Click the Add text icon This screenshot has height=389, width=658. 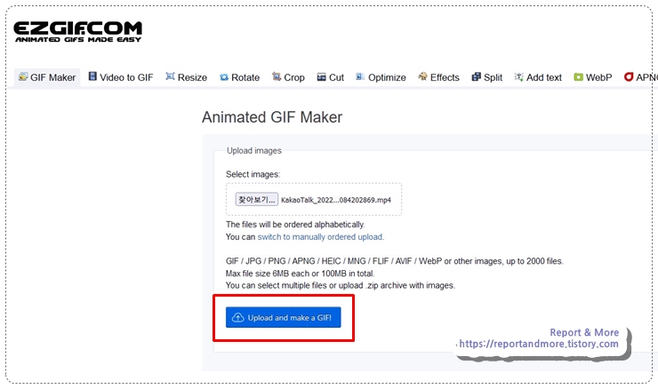tap(518, 76)
